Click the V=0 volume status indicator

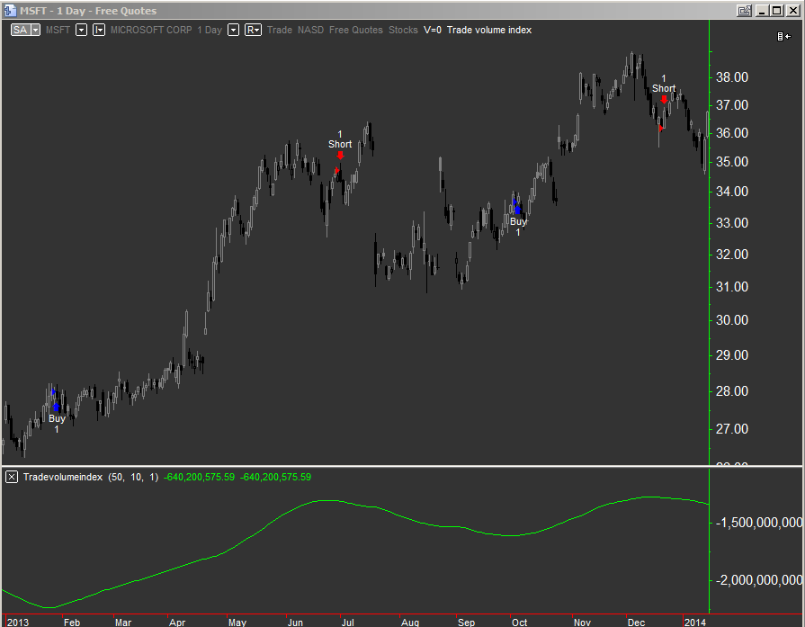(x=431, y=30)
